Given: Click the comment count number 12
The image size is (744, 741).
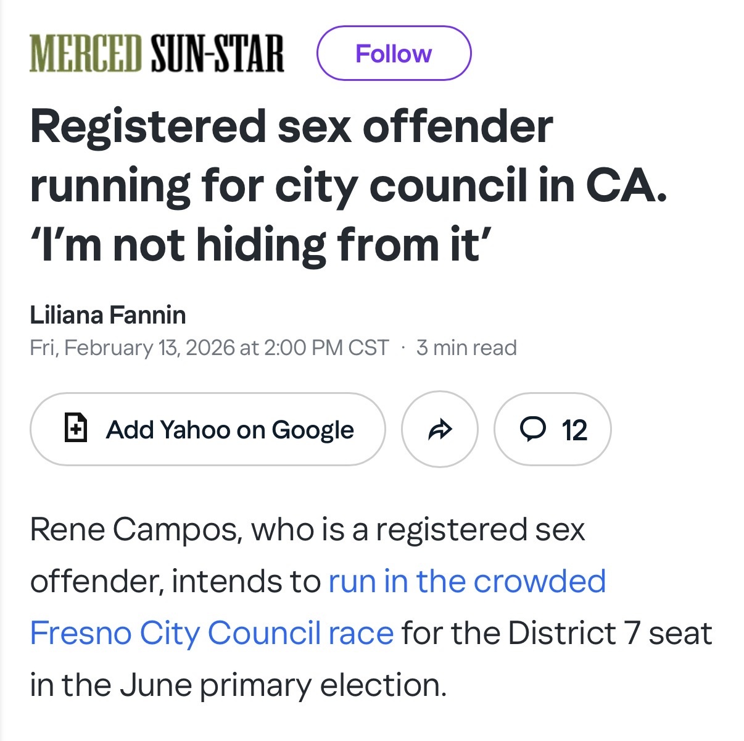Looking at the screenshot, I should (574, 430).
